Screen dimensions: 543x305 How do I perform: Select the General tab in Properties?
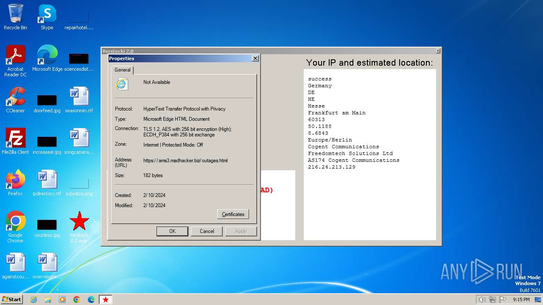pos(123,70)
